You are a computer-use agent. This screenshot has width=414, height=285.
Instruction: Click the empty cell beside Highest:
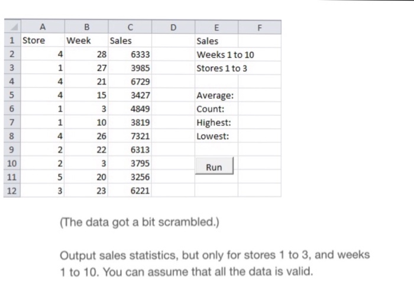point(260,122)
